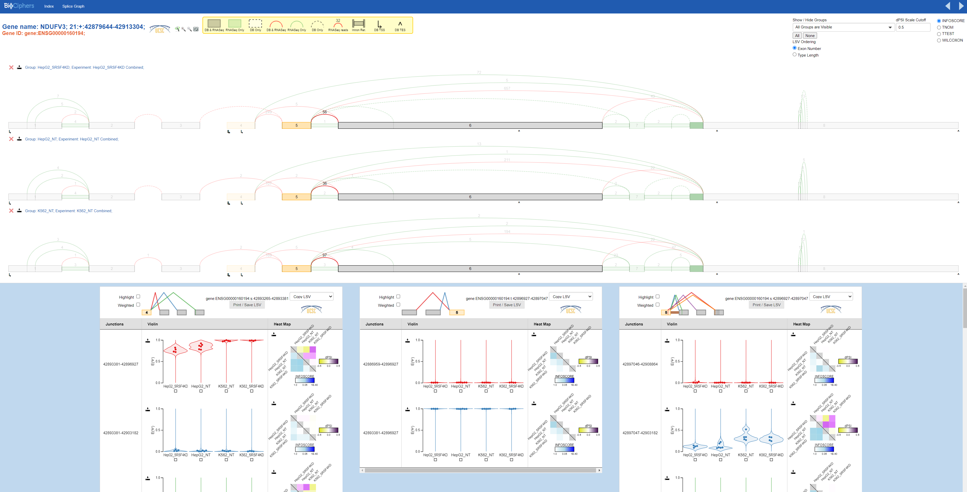Click the DB & RNASeq exon legend swatch

(x=214, y=24)
